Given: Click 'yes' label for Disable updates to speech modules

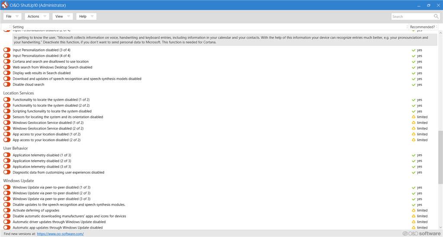Looking at the screenshot, I should coord(420,205).
